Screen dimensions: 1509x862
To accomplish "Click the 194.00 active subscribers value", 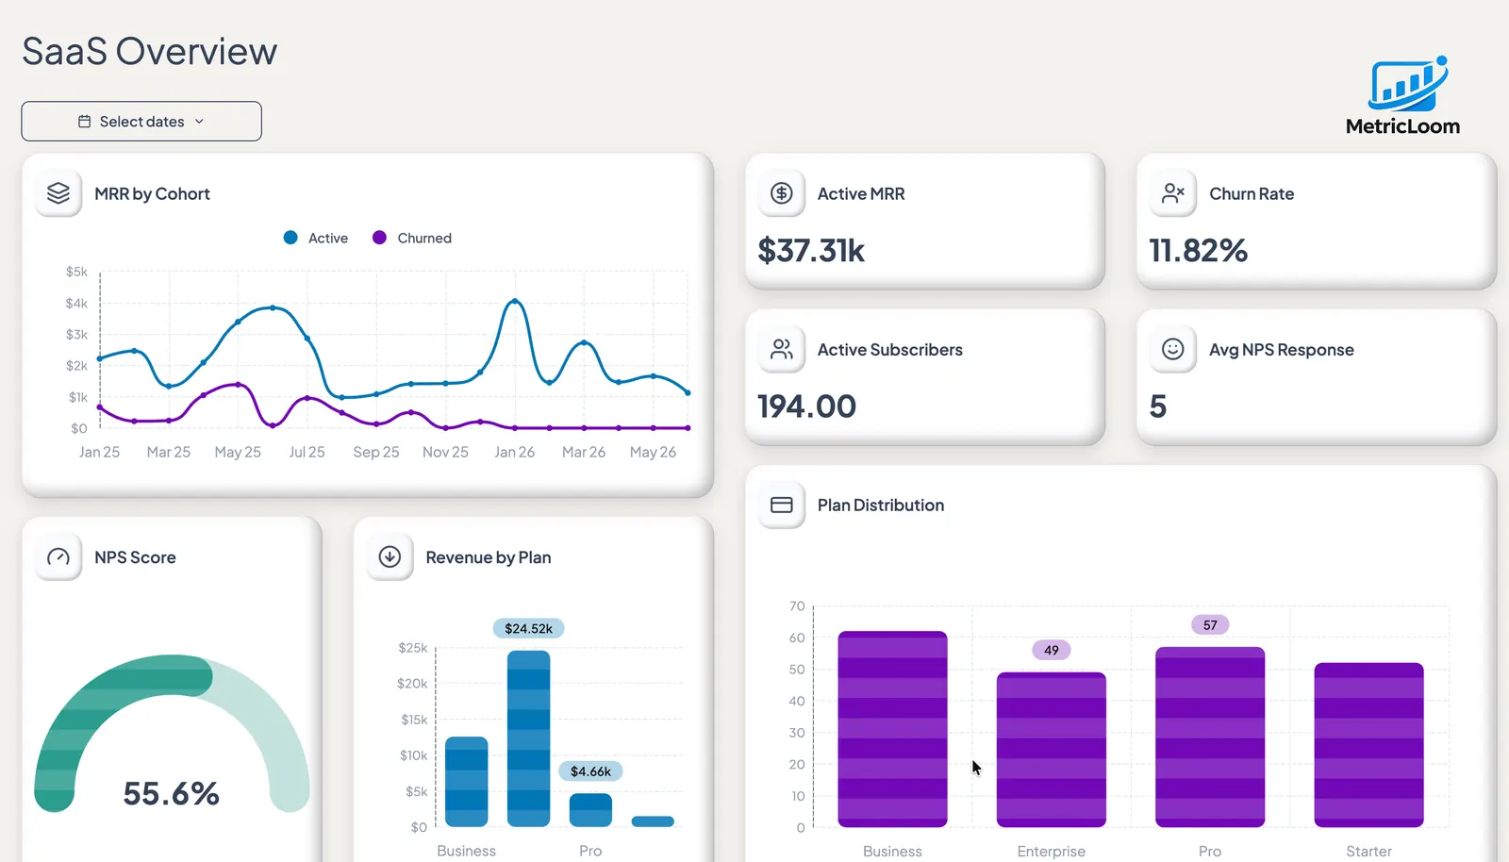I will pos(806,406).
